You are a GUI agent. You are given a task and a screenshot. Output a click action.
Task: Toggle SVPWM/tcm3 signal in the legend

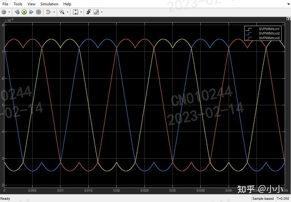pos(270,38)
